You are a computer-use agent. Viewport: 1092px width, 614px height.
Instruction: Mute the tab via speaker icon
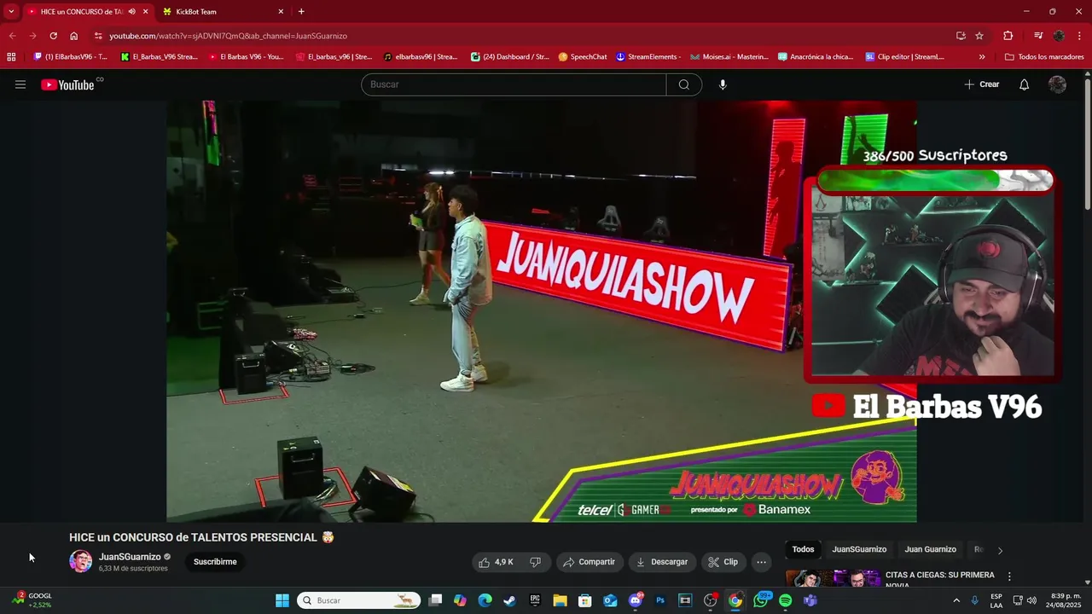point(131,11)
